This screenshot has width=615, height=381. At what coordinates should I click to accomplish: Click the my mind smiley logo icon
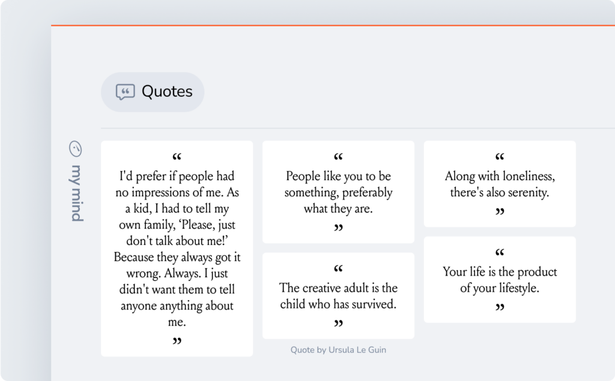click(76, 148)
